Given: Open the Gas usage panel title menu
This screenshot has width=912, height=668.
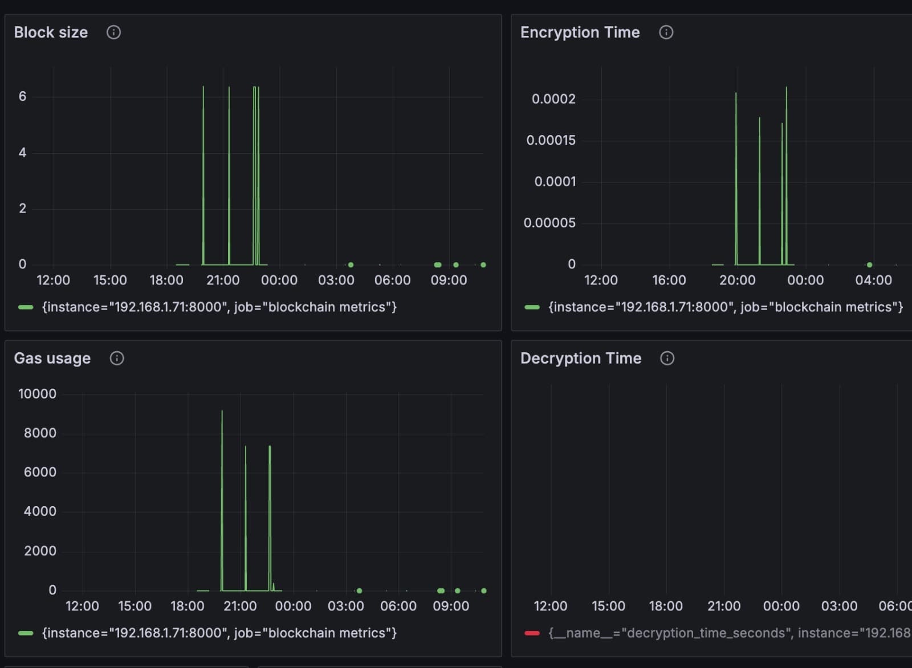Looking at the screenshot, I should [52, 359].
